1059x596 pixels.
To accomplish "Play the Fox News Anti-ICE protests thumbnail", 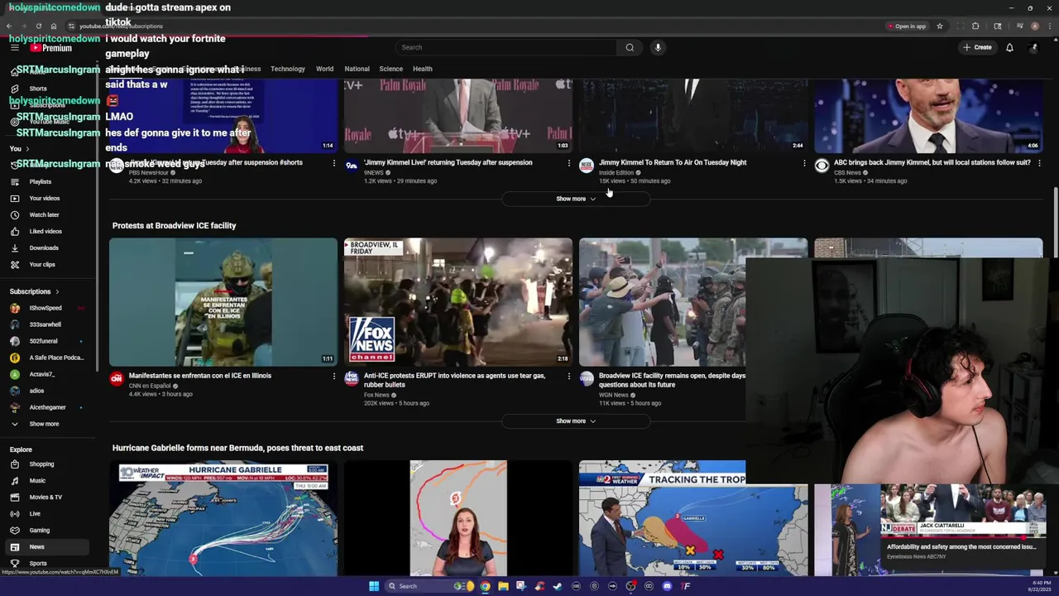I will pyautogui.click(x=458, y=302).
